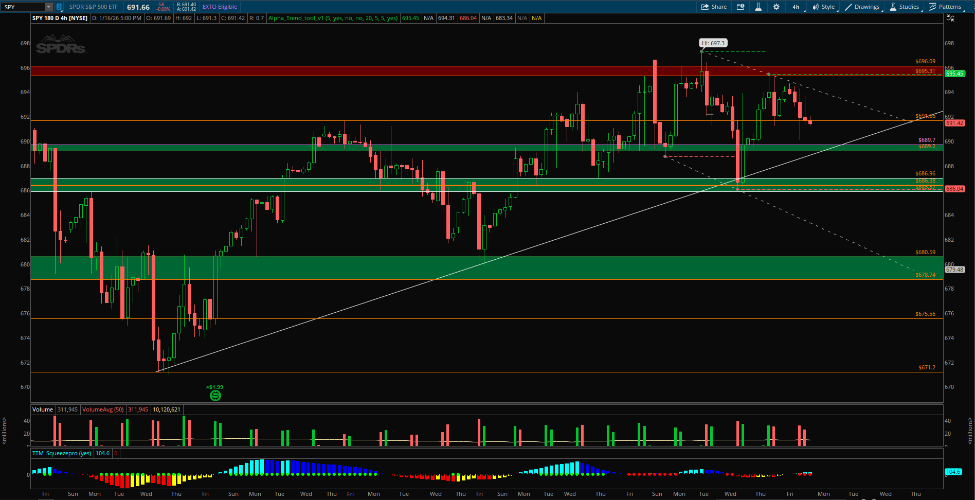Click the green dividend dollar marker
The height and width of the screenshot is (500, 975).
(x=215, y=395)
